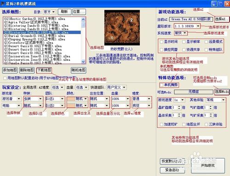Check the 单机舞弊 cheat option
This screenshot has width=230, height=176.
pyautogui.click(x=161, y=85)
